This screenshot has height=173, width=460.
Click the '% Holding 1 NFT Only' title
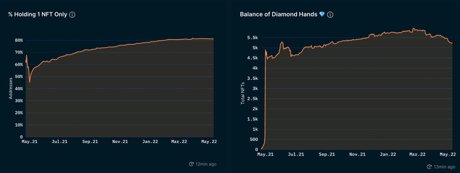tap(37, 14)
